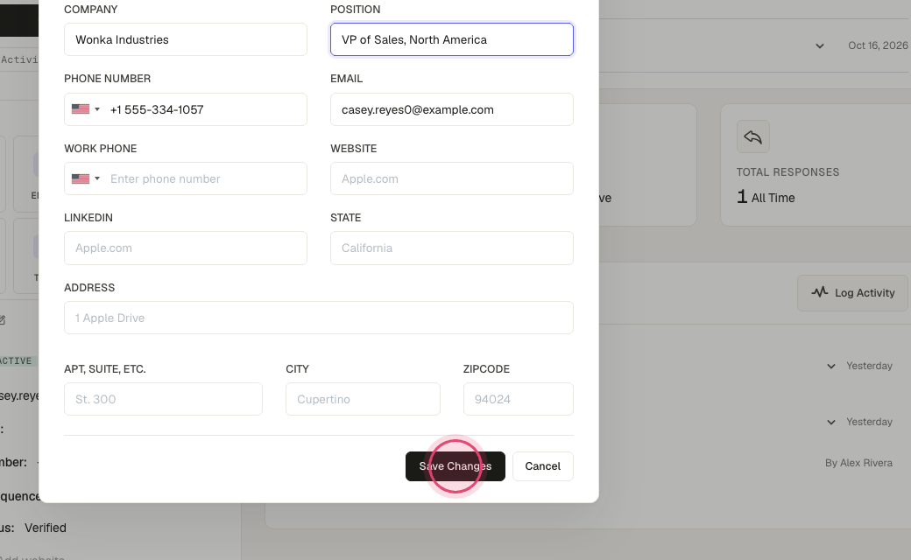Viewport: 911px width, 560px height.
Task: Edit the email casey.reyes0@example.com field
Action: [451, 109]
